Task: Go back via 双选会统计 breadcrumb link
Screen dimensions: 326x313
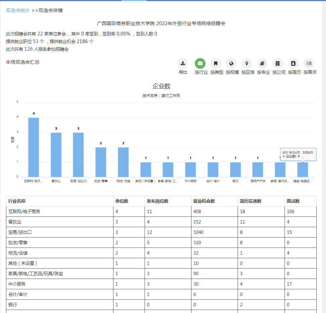Action: click(x=18, y=10)
